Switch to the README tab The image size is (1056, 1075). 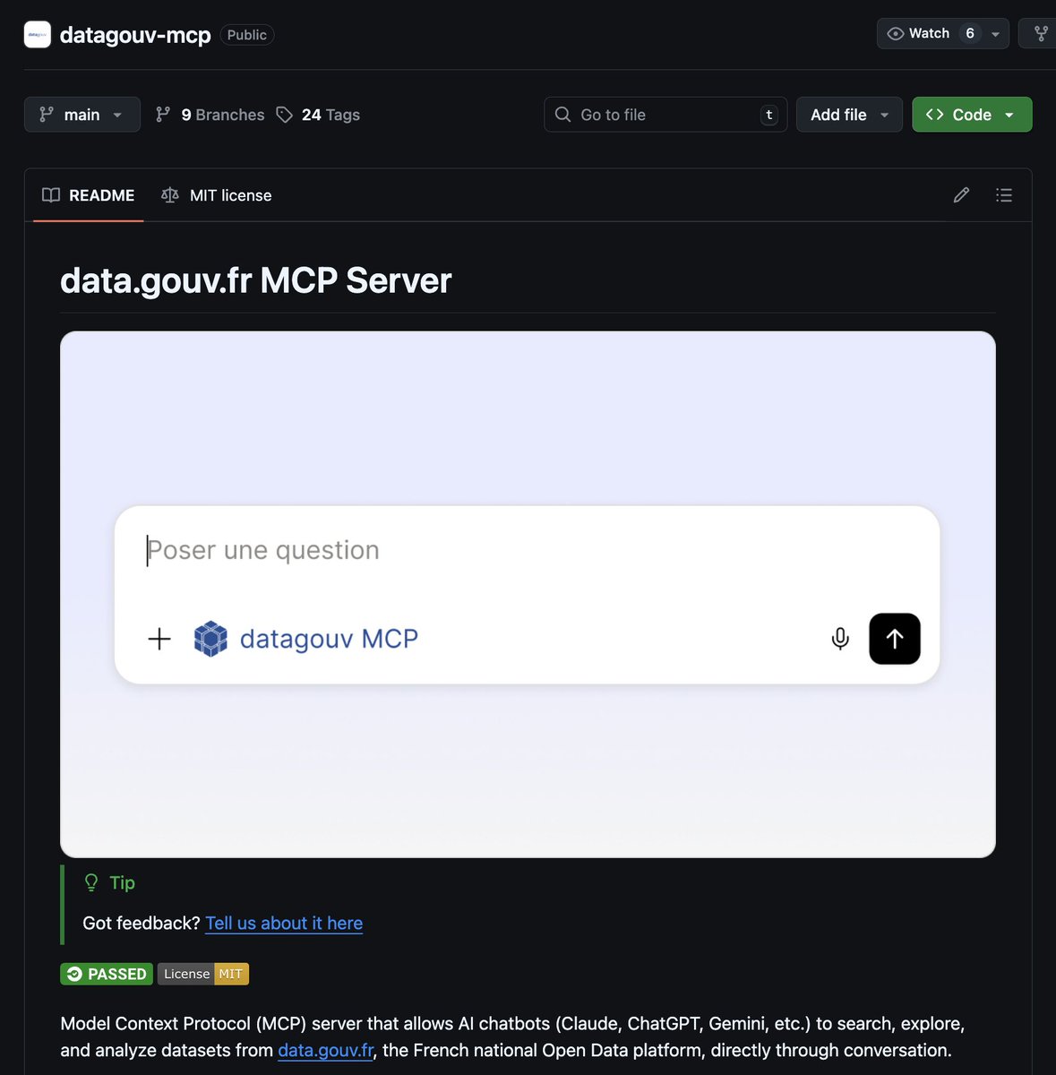[x=89, y=195]
